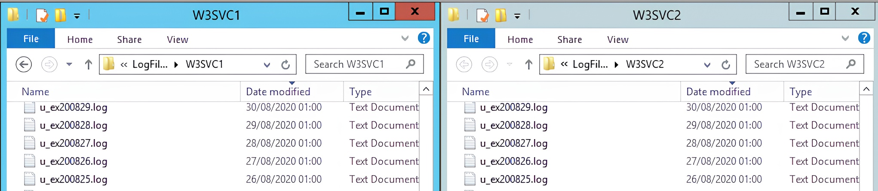
Task: Click LogFil... breadcrumb in W3SVC2 address bar
Action: (590, 64)
